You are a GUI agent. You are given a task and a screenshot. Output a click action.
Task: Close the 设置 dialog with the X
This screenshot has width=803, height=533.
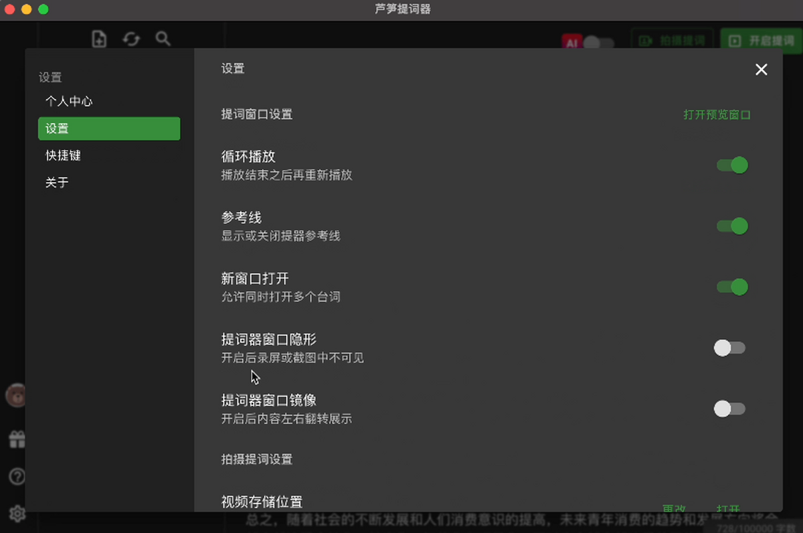pos(761,70)
